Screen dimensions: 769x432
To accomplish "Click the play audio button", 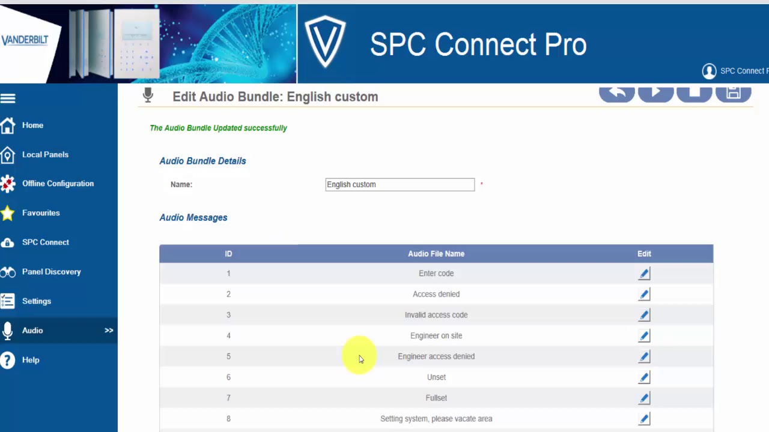I will [655, 94].
